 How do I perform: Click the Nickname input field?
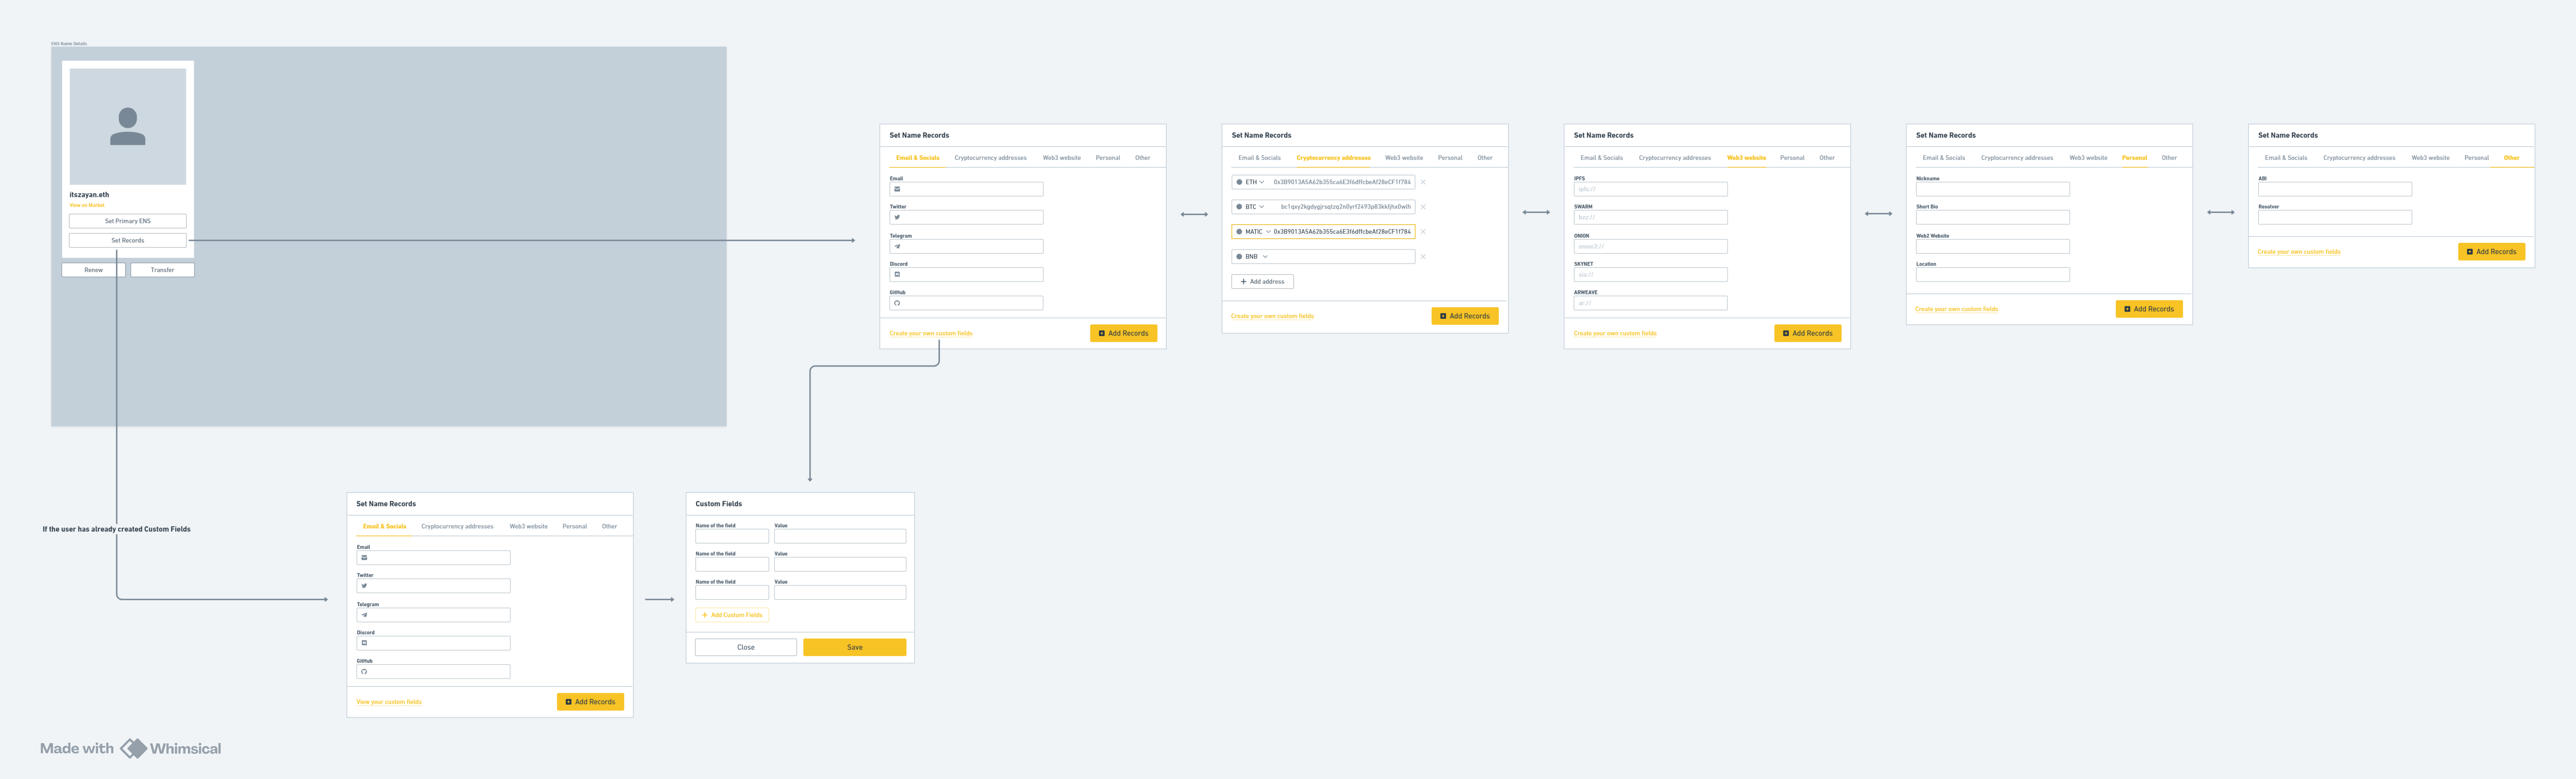tap(1993, 189)
